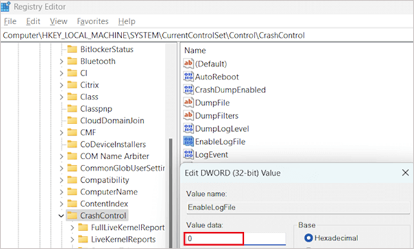This screenshot has height=249, width=414.
Task: Select the DumpLogLevel DWORD icon
Action: (188, 128)
